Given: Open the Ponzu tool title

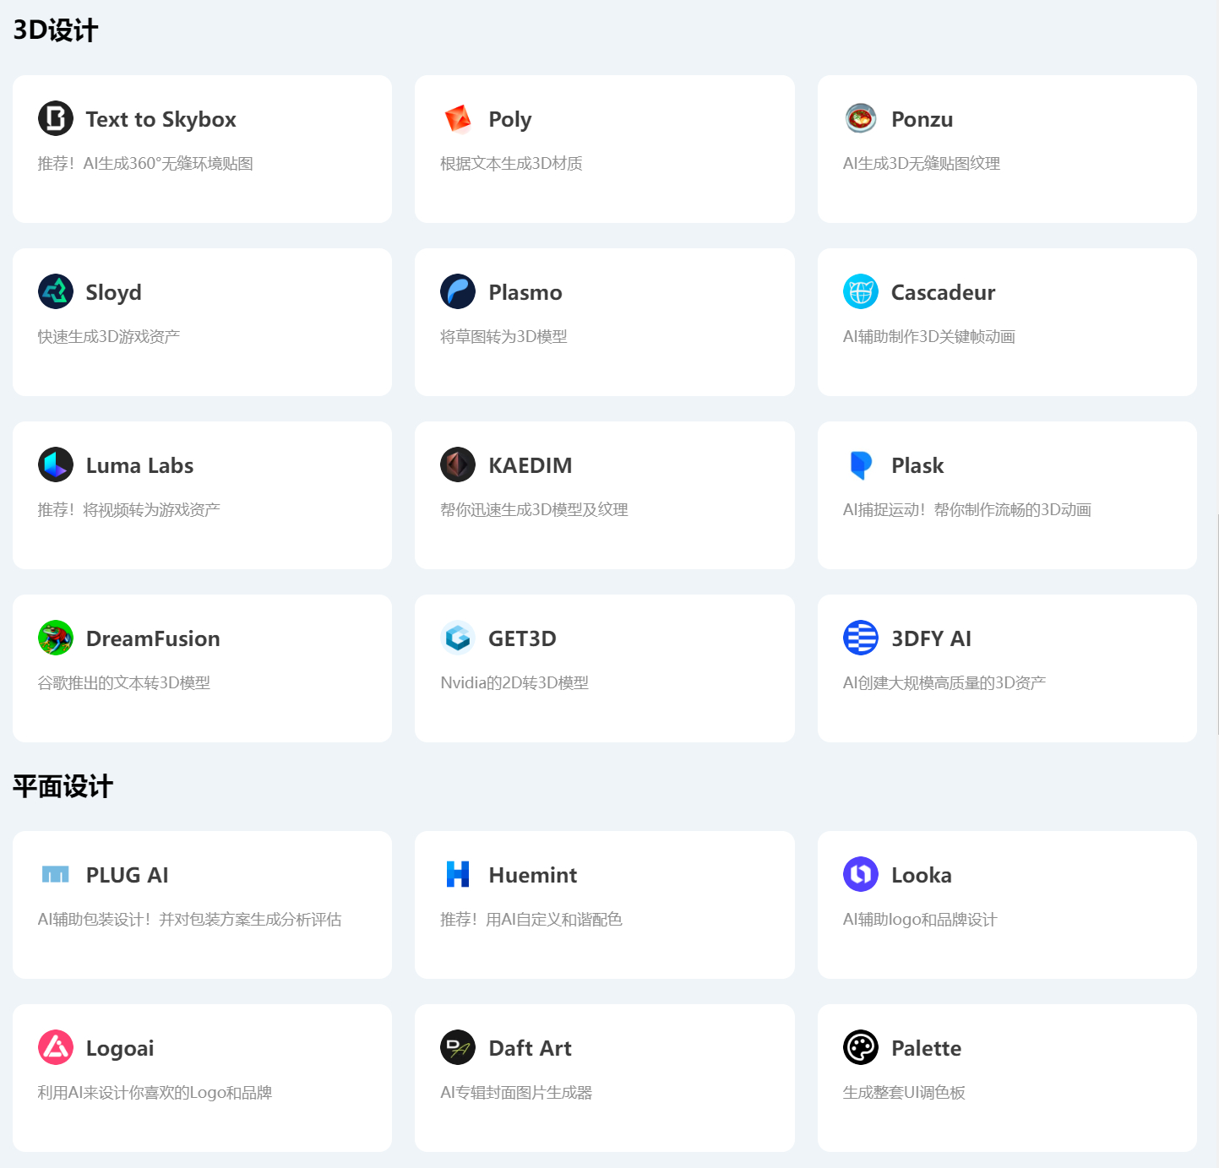Looking at the screenshot, I should (922, 119).
